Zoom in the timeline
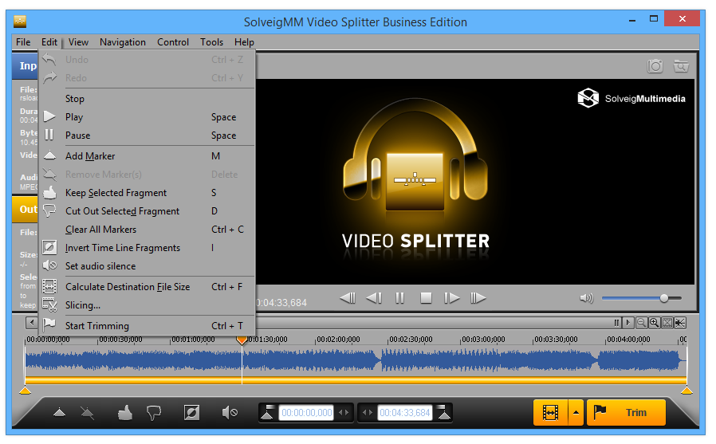The height and width of the screenshot is (444, 716). 654,323
